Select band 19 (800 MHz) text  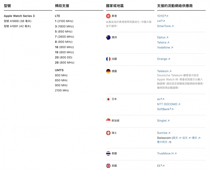point(64,52)
